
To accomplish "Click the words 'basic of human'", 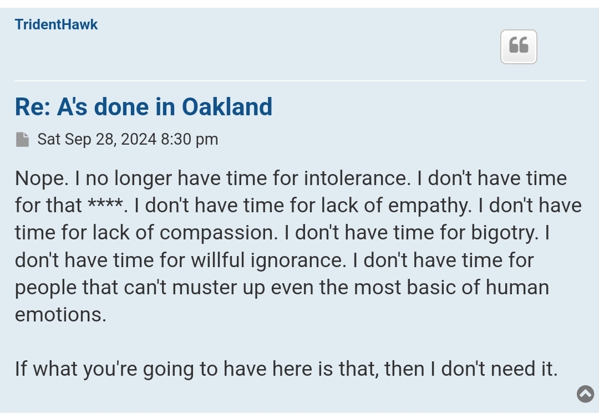I will coord(478,287).
